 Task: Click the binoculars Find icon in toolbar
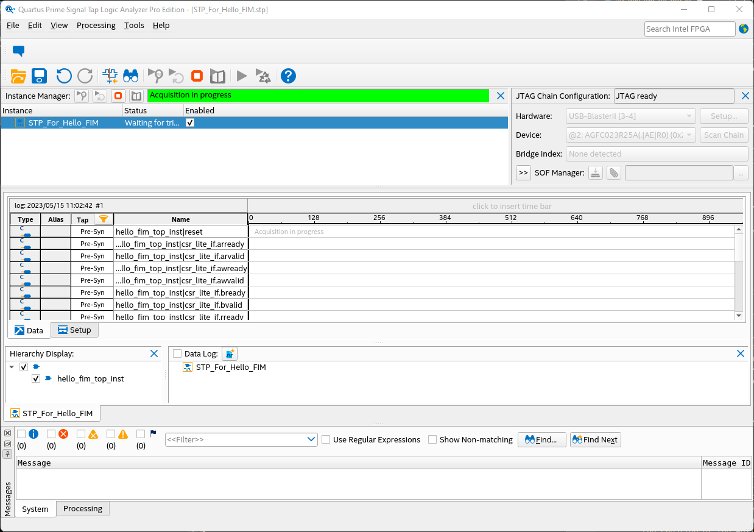pos(130,76)
